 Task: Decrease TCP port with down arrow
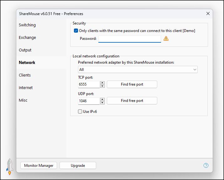click(x=102, y=86)
